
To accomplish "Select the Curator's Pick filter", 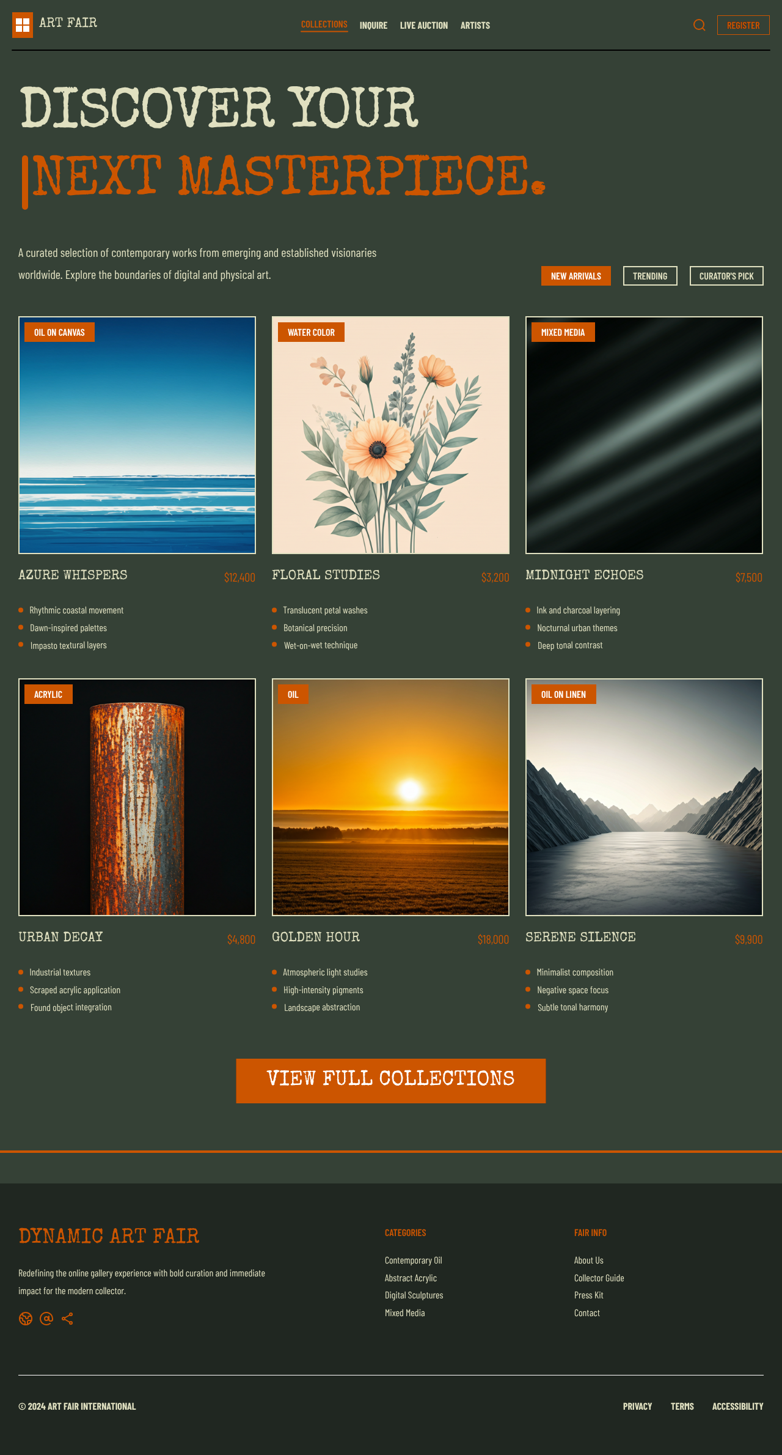I will coord(726,276).
